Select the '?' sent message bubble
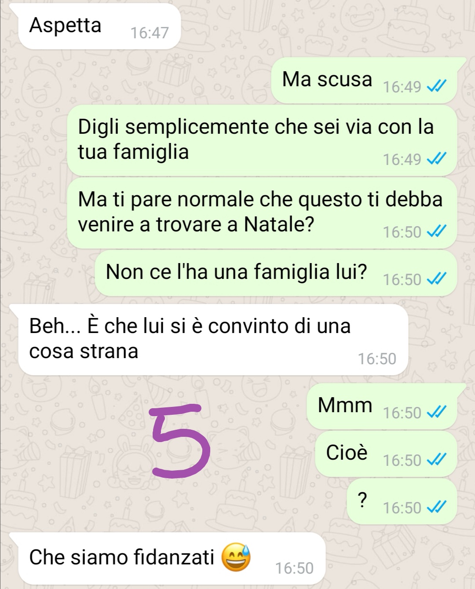The height and width of the screenshot is (589, 475). (402, 501)
